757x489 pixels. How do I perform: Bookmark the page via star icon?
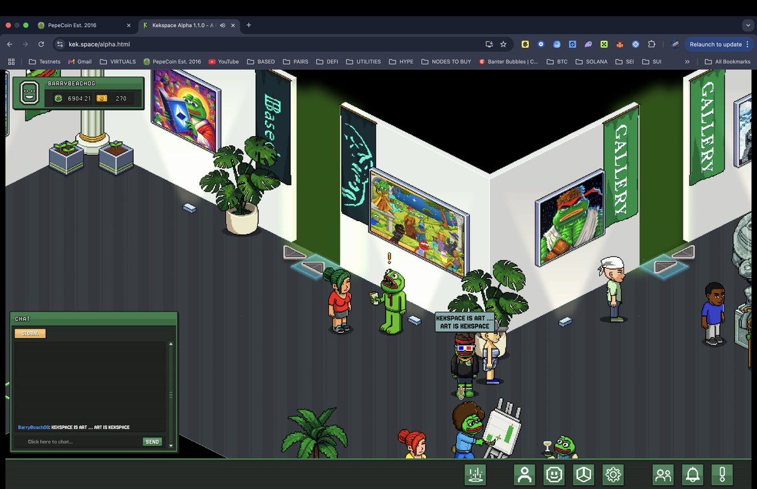503,45
